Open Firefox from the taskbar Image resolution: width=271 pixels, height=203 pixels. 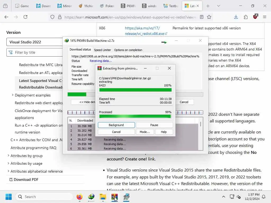click(x=79, y=197)
